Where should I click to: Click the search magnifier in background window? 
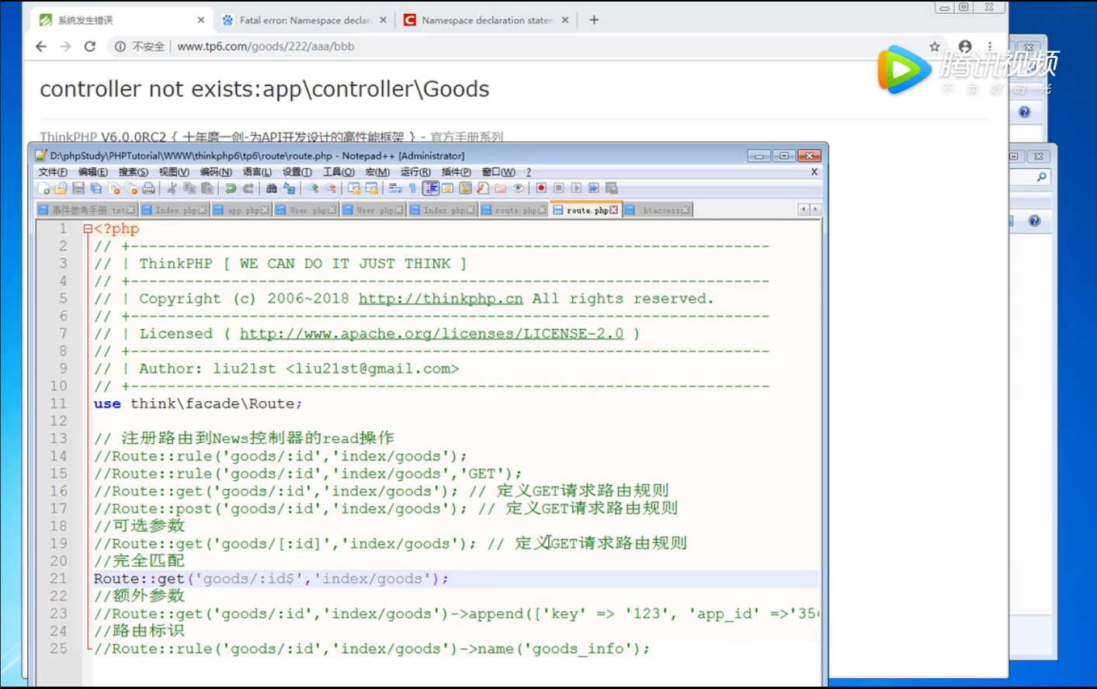pos(1041,177)
